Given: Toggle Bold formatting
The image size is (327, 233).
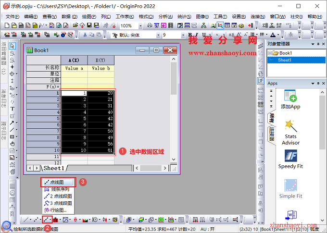Looking at the screenshot, I should pyautogui.click(x=190, y=35).
